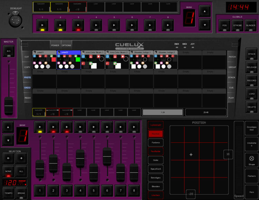Toggle the FOG global button
Viewport: 259px width, 200px height.
click(224, 25)
